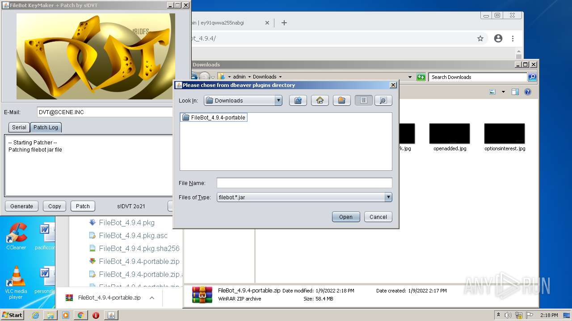Click Explorer refresh button
The width and height of the screenshot is (572, 321).
pyautogui.click(x=421, y=77)
